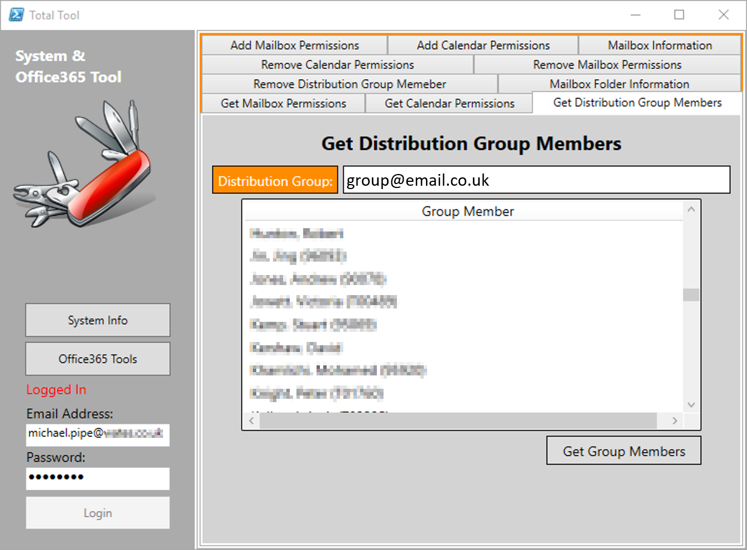Screen dimensions: 747x550
Task: Open Remove Calendar Permissions tab
Action: click(337, 65)
